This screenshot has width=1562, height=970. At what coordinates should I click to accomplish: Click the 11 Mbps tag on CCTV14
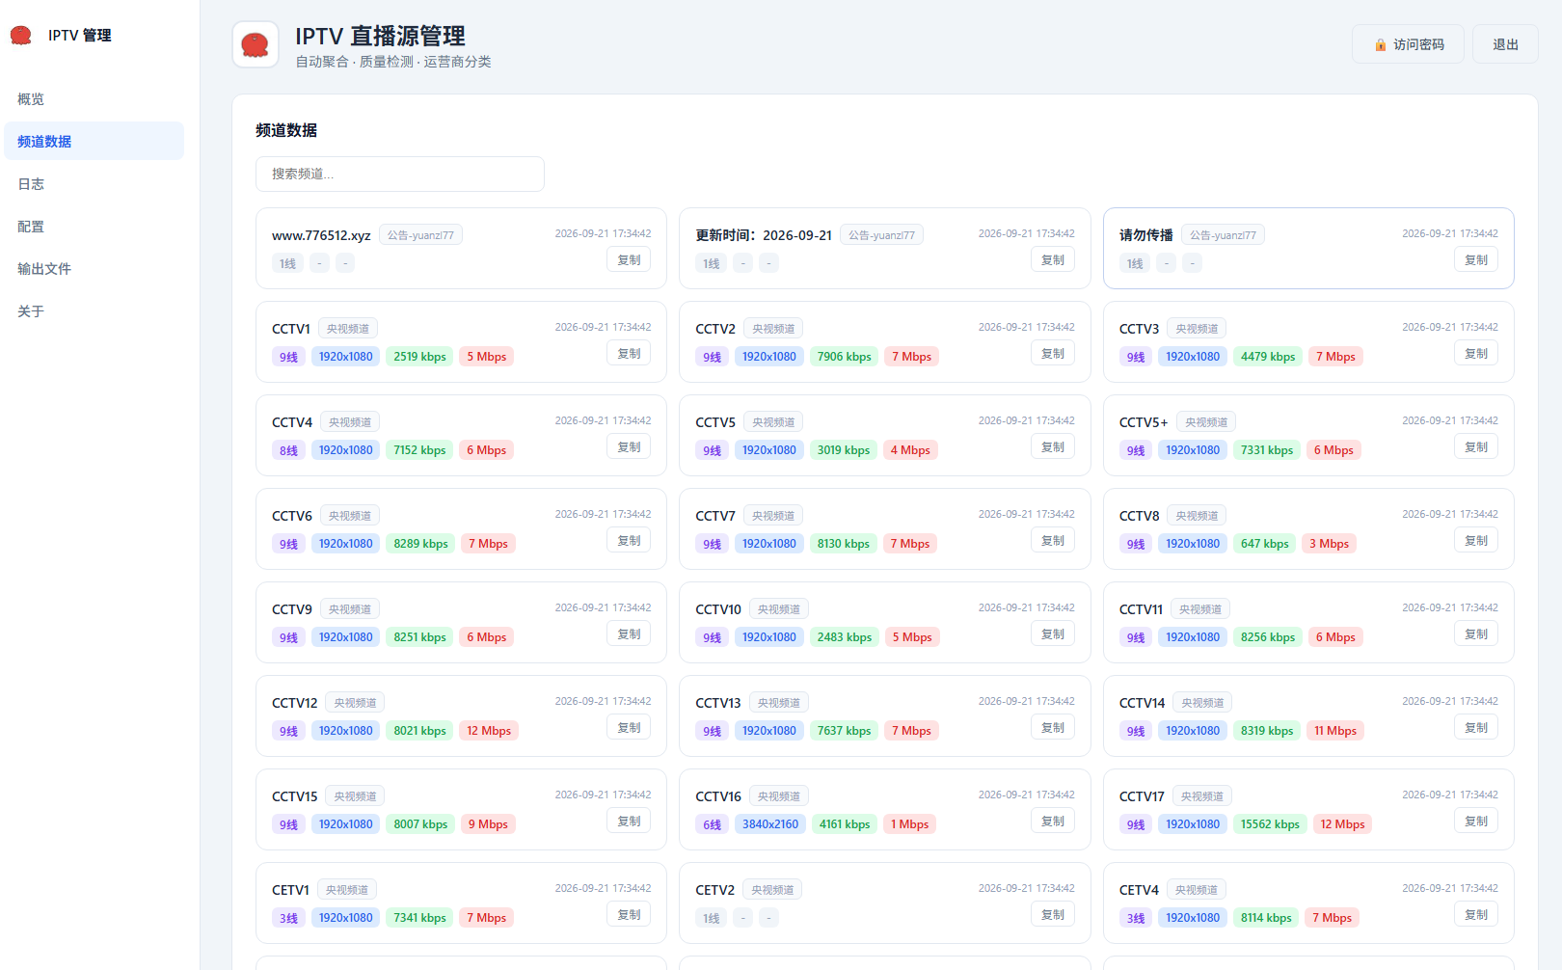[x=1335, y=731]
